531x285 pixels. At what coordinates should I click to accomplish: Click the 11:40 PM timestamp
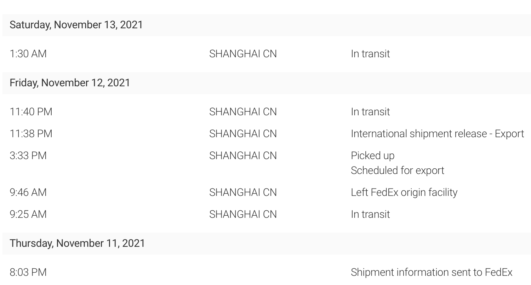[31, 112]
